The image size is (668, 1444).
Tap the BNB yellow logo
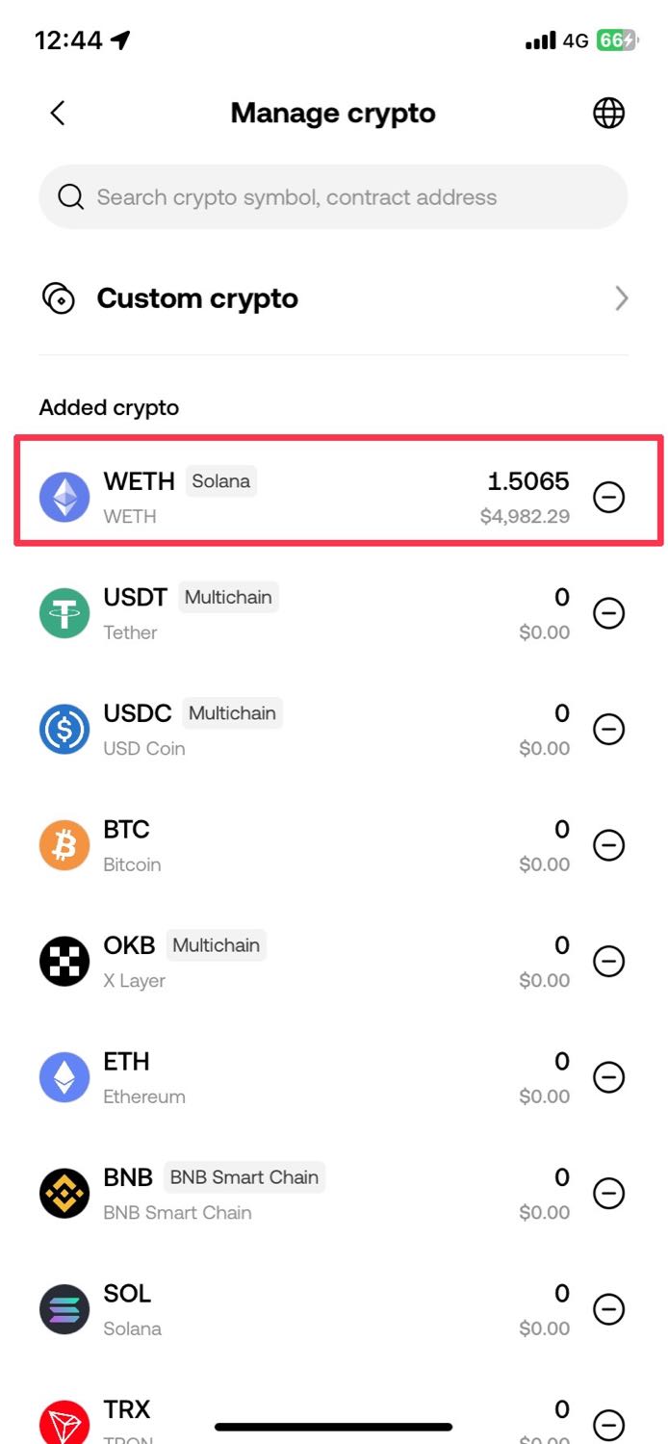tap(64, 1193)
